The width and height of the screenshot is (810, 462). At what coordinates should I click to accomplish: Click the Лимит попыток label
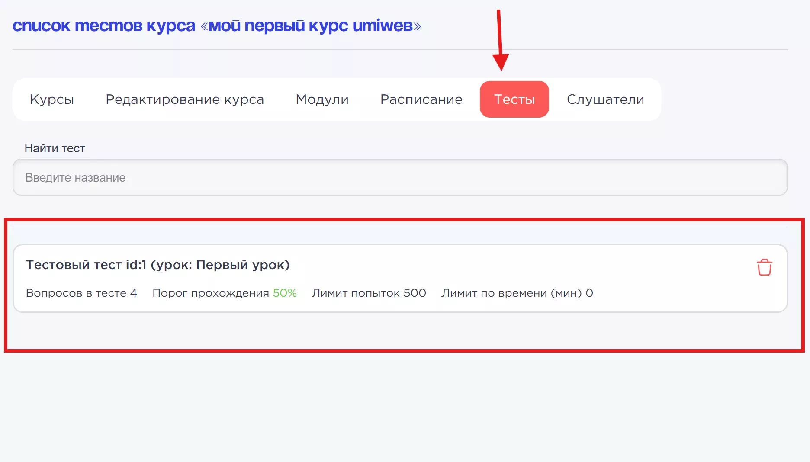356,293
